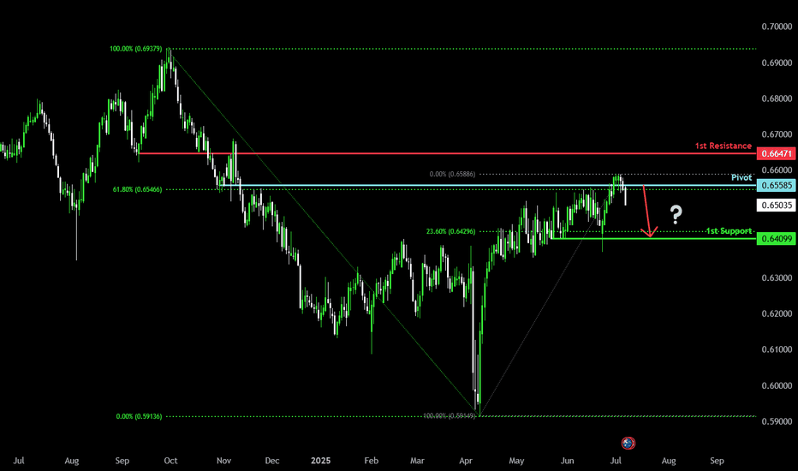Click the 0.59000 price axis value
Viewport: 798px width, 471px height.
point(777,421)
